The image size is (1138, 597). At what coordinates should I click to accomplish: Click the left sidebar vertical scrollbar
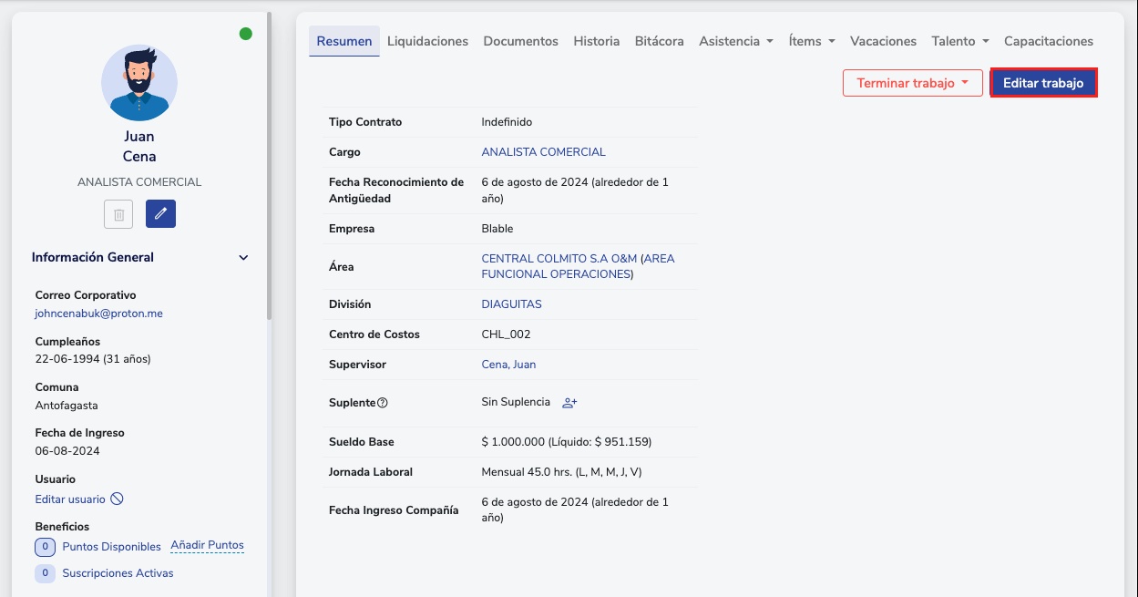269,164
